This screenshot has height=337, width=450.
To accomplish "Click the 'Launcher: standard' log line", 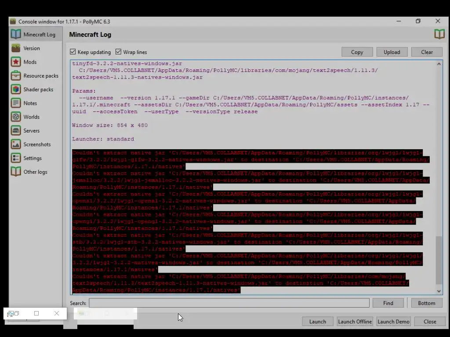I will (103, 139).
